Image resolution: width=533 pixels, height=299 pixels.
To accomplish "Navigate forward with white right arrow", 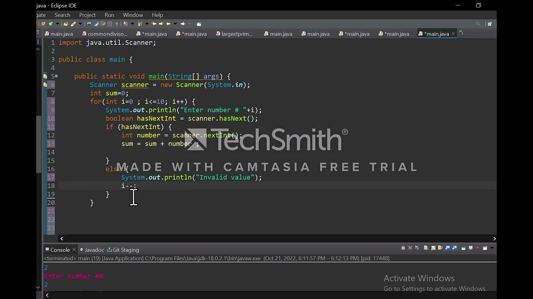I will click(182, 24).
